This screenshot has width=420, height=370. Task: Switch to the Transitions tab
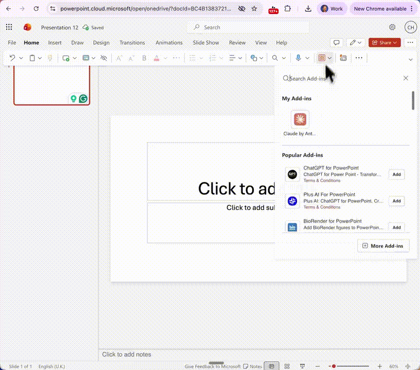coord(132,43)
